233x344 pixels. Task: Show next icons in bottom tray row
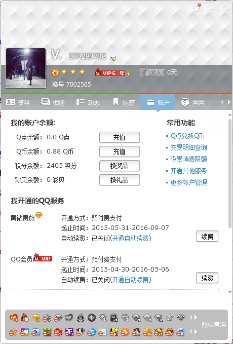tap(196, 331)
